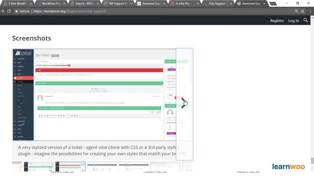Switch to the 'WordPress Hel...' tab
The width and height of the screenshot is (314, 176).
51,3
